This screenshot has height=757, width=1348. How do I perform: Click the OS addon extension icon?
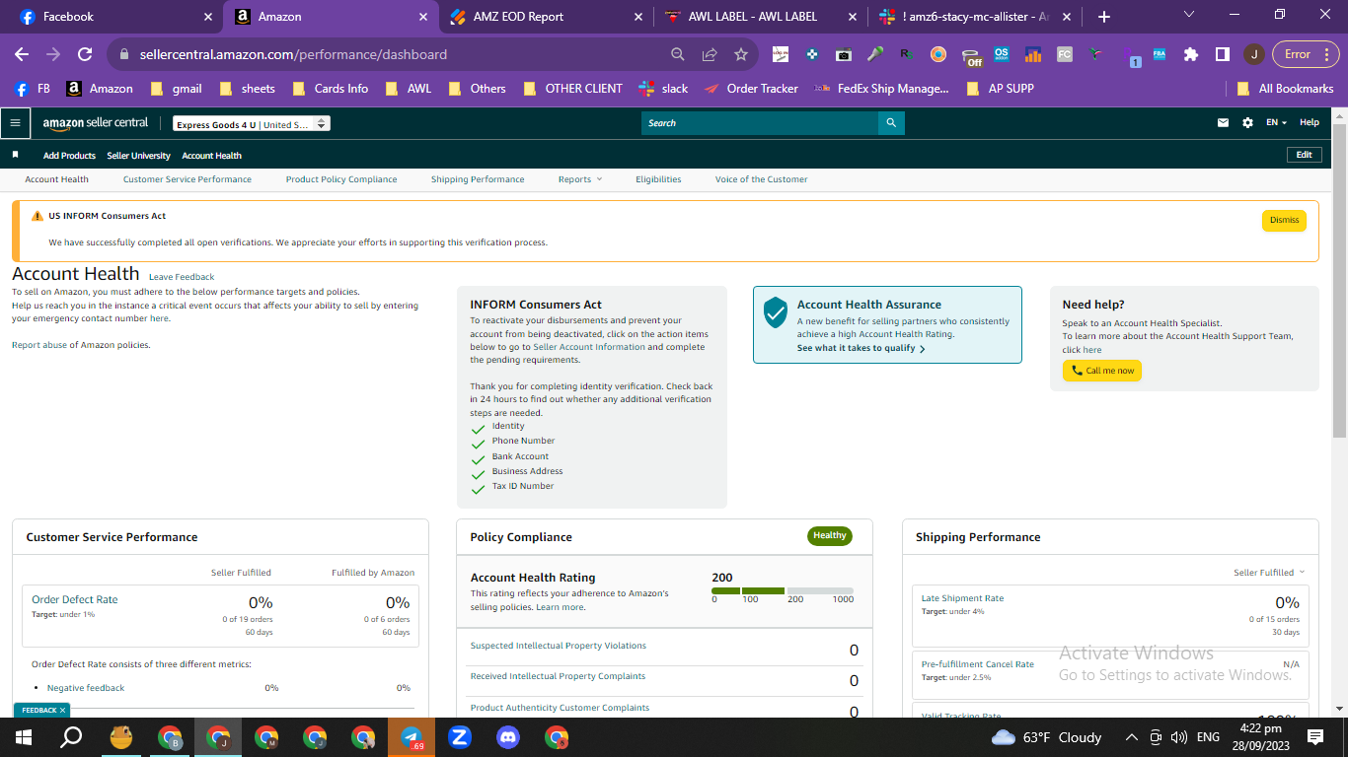[1002, 55]
